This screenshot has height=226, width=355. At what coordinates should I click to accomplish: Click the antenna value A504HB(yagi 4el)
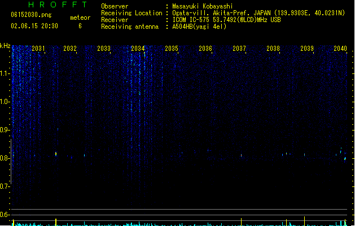point(199,27)
